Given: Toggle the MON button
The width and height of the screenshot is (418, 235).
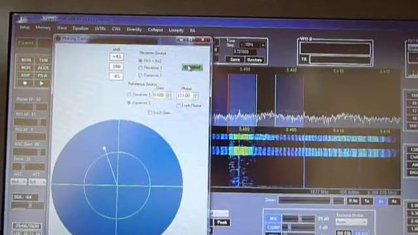Looking at the screenshot, I should [26, 60].
